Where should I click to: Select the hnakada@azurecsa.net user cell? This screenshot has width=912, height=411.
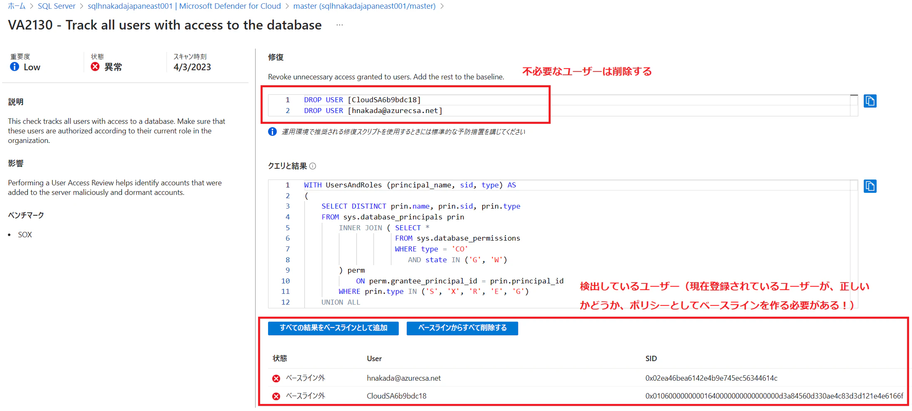click(x=404, y=378)
